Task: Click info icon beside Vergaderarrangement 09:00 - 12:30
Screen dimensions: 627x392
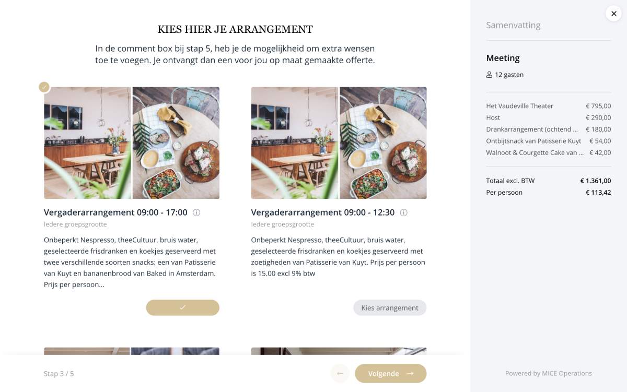Action: [x=404, y=212]
